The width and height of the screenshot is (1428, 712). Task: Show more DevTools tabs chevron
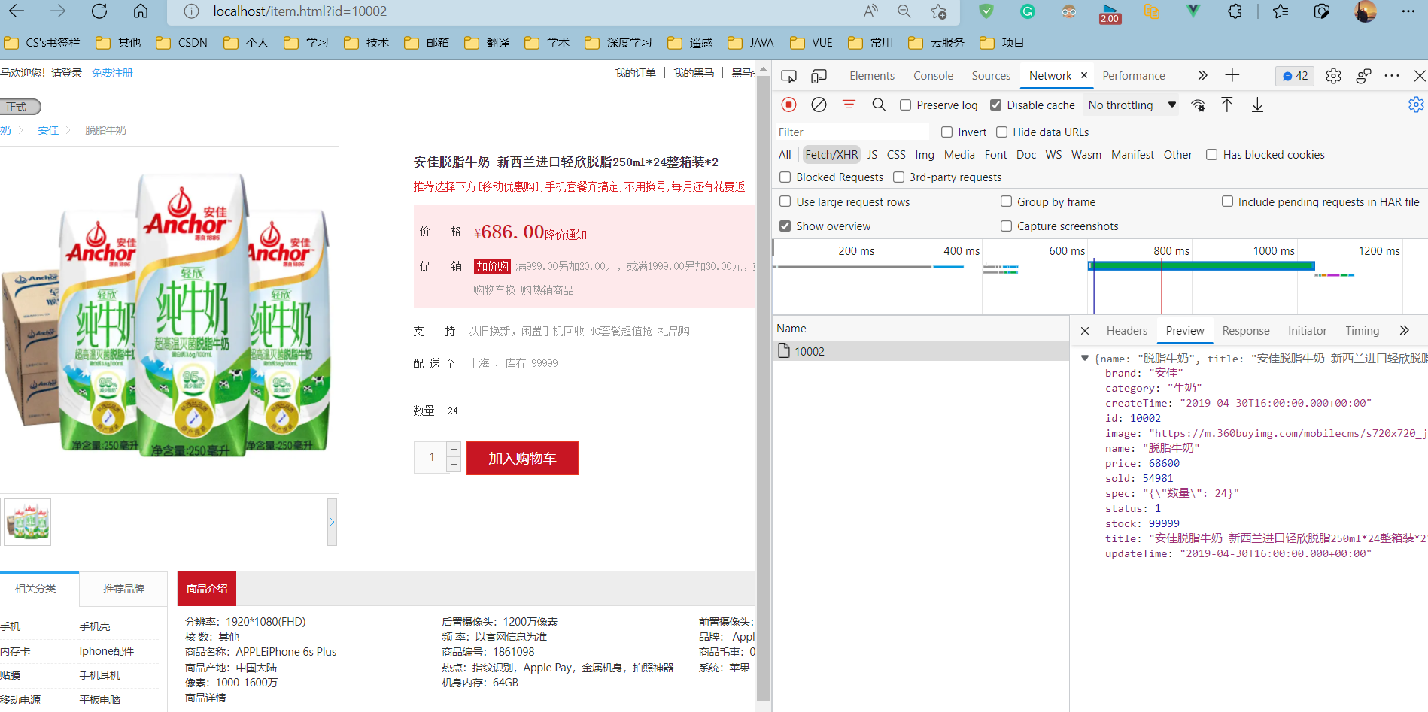[x=1202, y=75]
